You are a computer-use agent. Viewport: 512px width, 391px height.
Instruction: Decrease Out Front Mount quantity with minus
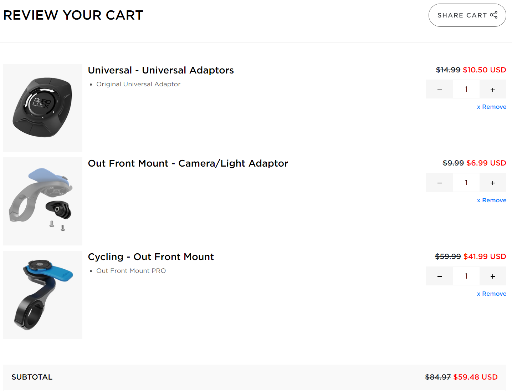[x=440, y=276]
